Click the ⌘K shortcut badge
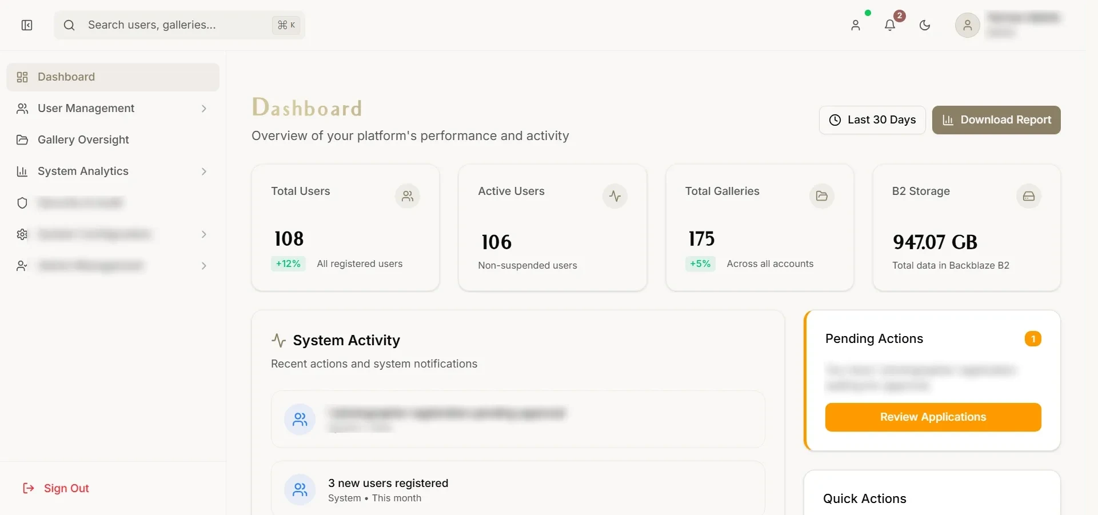This screenshot has width=1098, height=515. (286, 25)
